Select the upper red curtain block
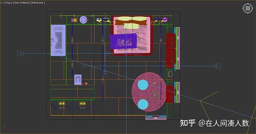The image size is (256, 134). 171,50
